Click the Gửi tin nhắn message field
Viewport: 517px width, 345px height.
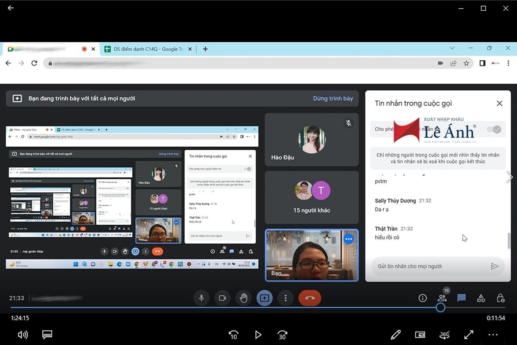(429, 266)
